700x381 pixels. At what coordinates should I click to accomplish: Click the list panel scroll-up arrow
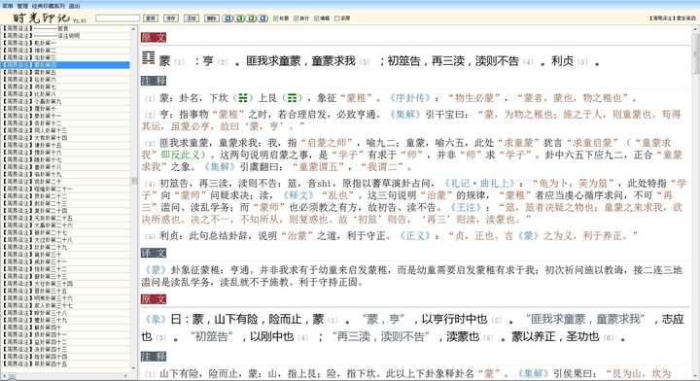133,28
